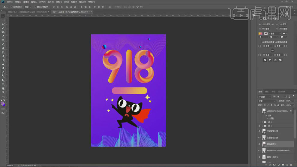Select the Eraser tool

[x=3, y=56]
